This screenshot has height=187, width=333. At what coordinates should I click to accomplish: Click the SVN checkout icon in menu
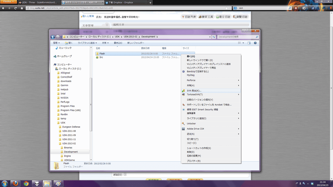click(x=183, y=91)
